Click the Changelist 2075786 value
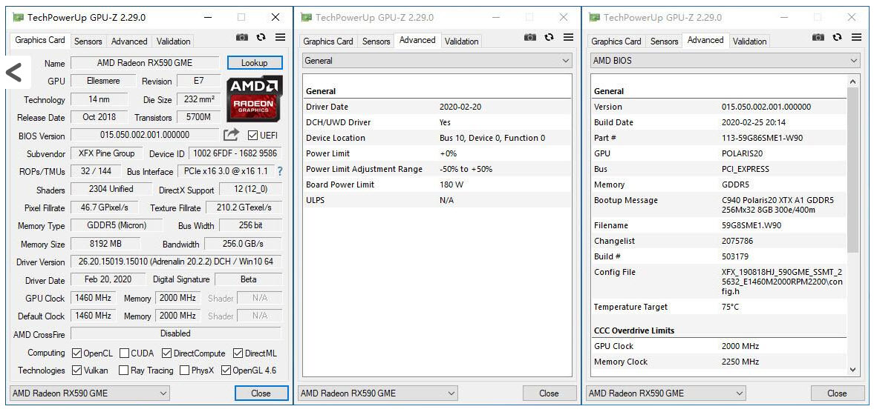This screenshot has height=412, width=874. pos(737,241)
